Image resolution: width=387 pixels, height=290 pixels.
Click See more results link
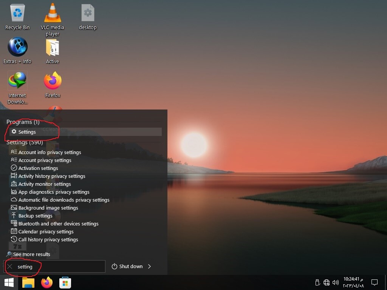click(x=31, y=254)
